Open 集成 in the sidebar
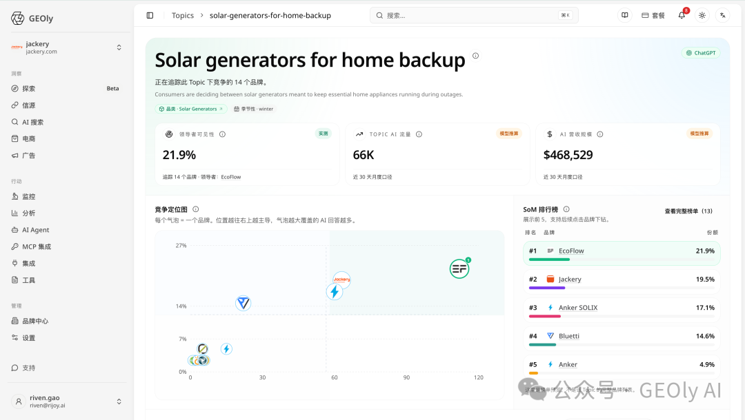This screenshot has width=745, height=420. pos(66,264)
